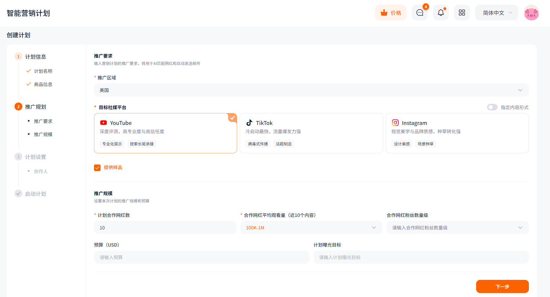Open the 100K-1M average views dropdown
The height and width of the screenshot is (297, 550).
coord(311,228)
